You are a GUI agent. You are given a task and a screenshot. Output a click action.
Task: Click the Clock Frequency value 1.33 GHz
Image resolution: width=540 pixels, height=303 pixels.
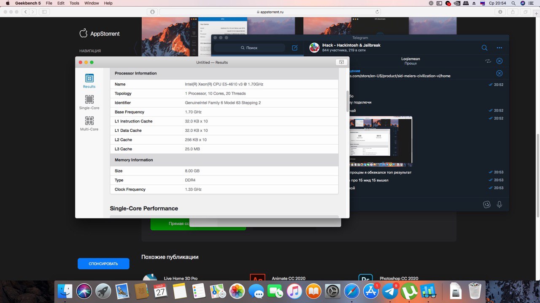pos(193,189)
